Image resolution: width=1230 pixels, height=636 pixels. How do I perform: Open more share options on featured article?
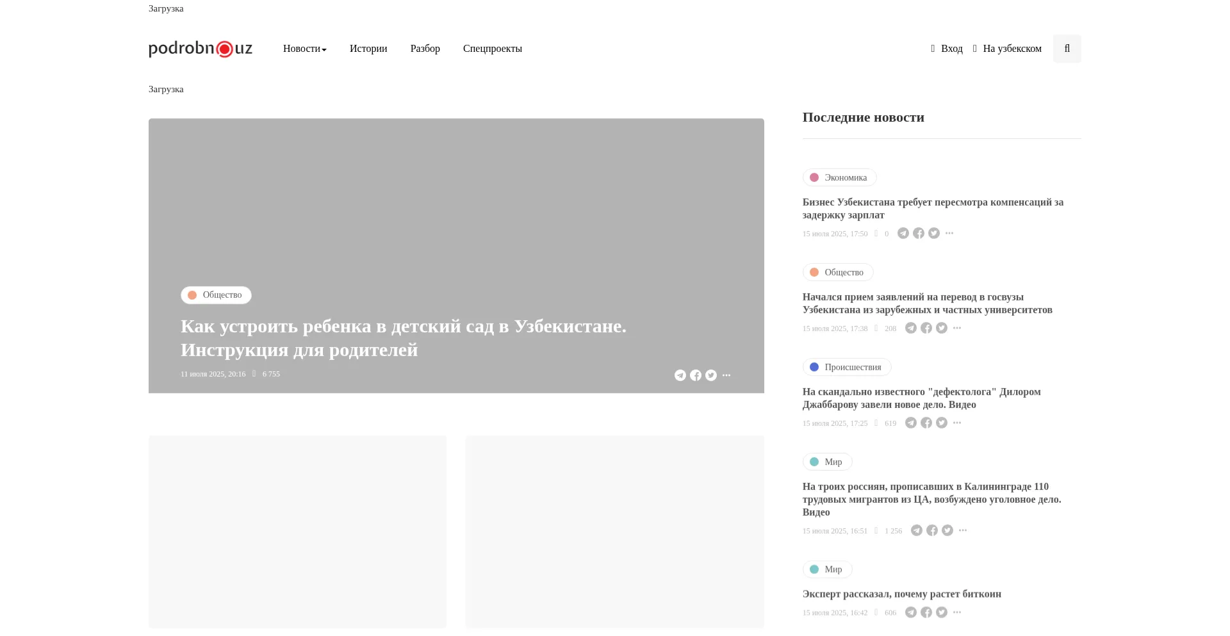click(726, 375)
